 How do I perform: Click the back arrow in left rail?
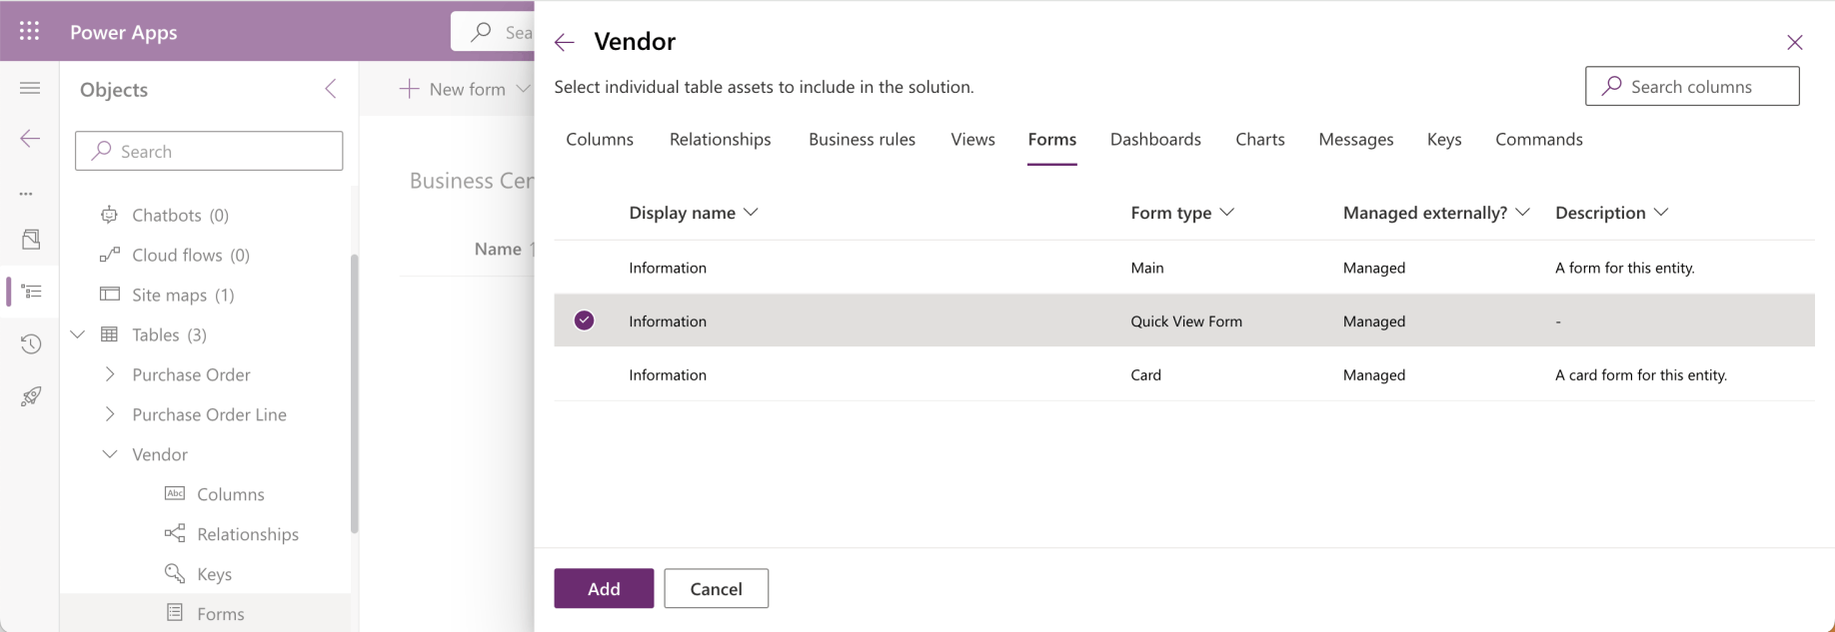tap(30, 139)
